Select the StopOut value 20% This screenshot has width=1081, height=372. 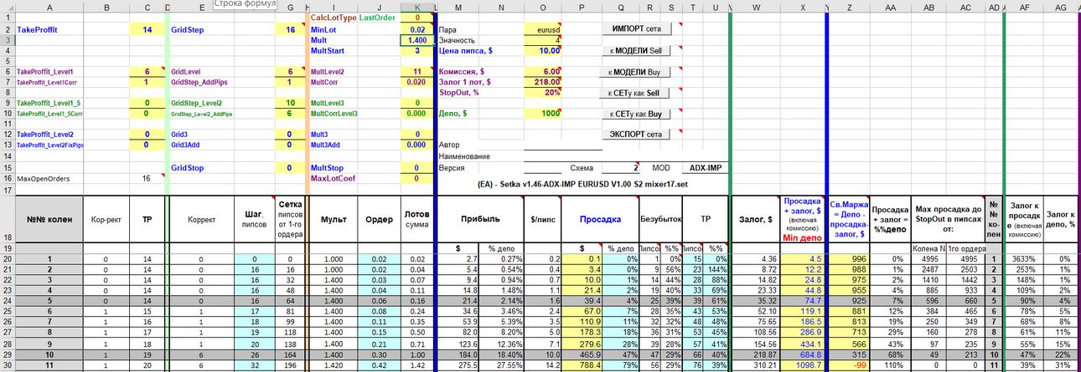(x=542, y=93)
